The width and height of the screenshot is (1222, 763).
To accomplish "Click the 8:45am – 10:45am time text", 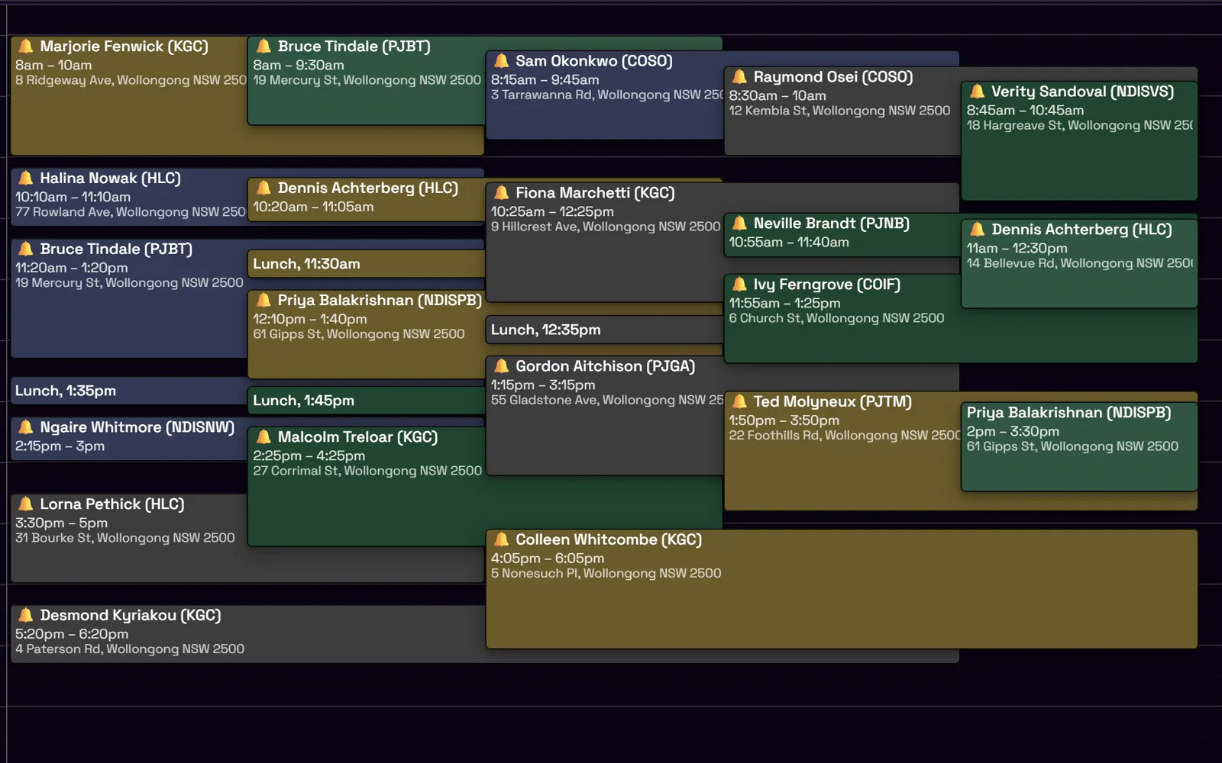I will pos(1025,111).
